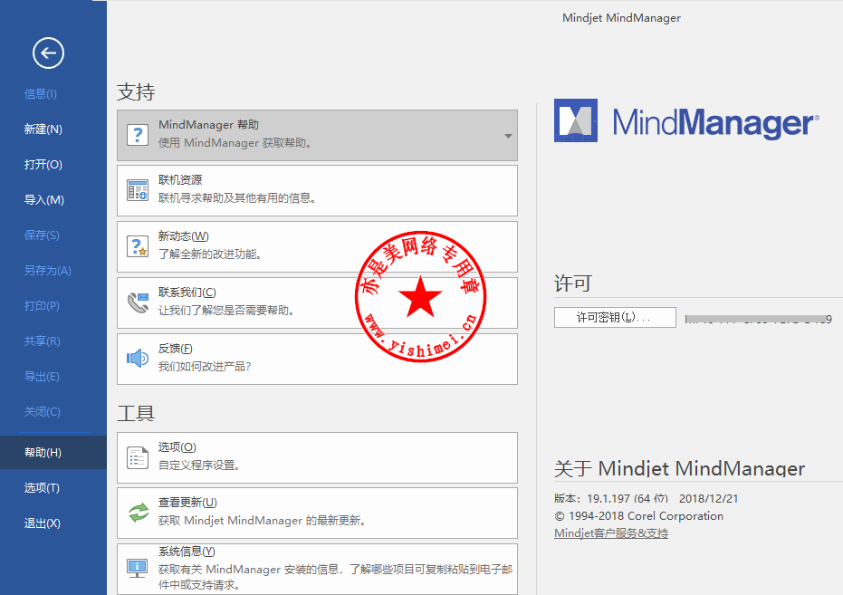Viewport: 843px width, 595px height.
Task: Open the 反馈(F) entry
Action: click(x=317, y=359)
